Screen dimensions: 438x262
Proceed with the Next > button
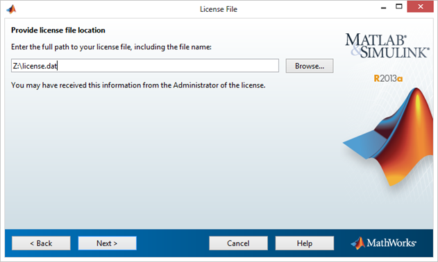coord(108,243)
